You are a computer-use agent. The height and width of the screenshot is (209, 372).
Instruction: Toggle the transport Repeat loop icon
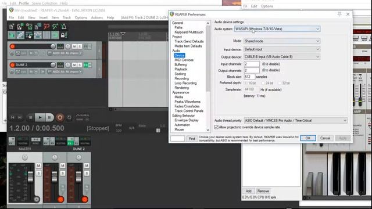tap(69, 117)
